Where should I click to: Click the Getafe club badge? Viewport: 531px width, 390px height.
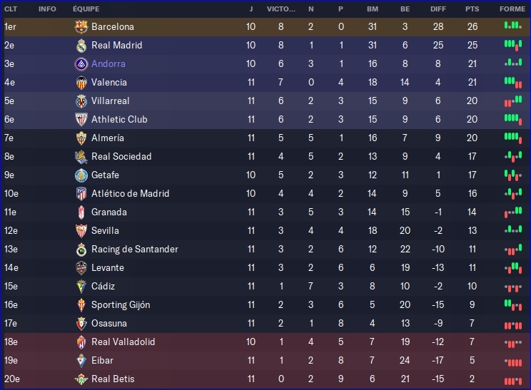tap(81, 175)
